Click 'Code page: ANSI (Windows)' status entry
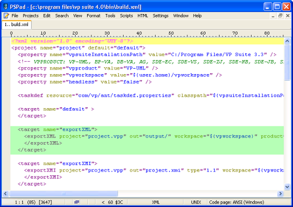The height and width of the screenshot is (207, 293). [236, 202]
